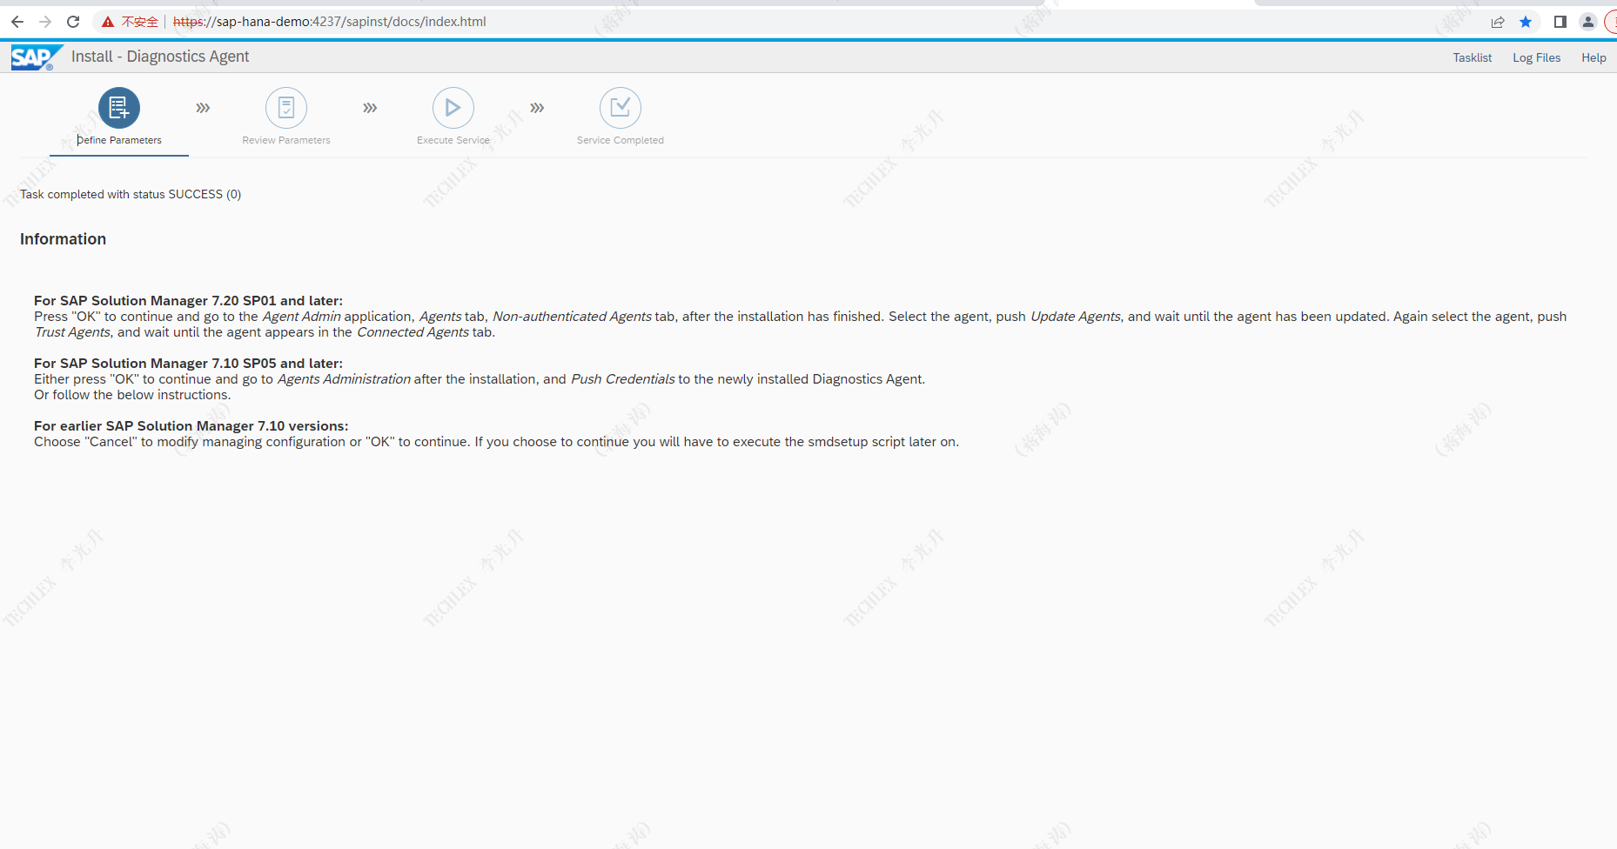
Task: Click the Task completed with status SUCCESS text
Action: 131,194
